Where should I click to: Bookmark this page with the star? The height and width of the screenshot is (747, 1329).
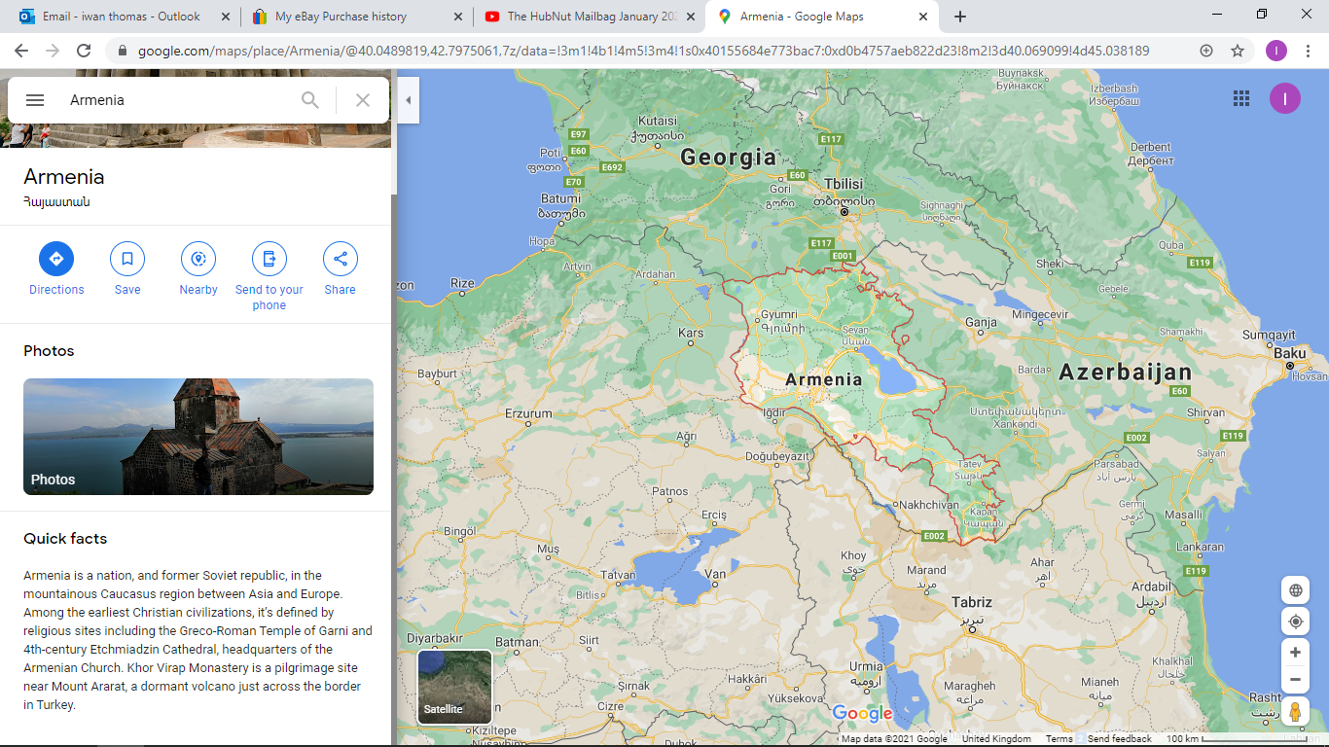tap(1238, 51)
